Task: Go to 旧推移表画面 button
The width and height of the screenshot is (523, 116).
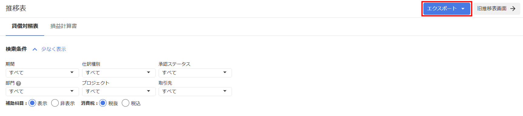Action: (497, 9)
